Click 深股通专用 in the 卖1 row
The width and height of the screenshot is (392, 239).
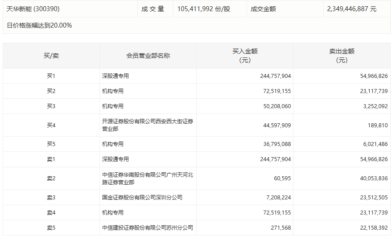pyautogui.click(x=115, y=159)
